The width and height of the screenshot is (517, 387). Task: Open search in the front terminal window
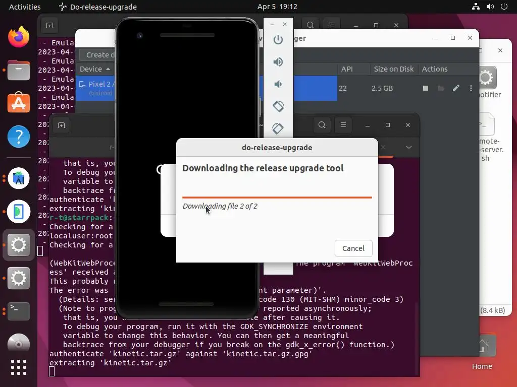pos(322,125)
